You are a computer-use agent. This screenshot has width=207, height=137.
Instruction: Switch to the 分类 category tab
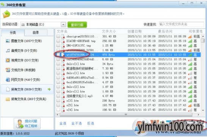[13, 33]
